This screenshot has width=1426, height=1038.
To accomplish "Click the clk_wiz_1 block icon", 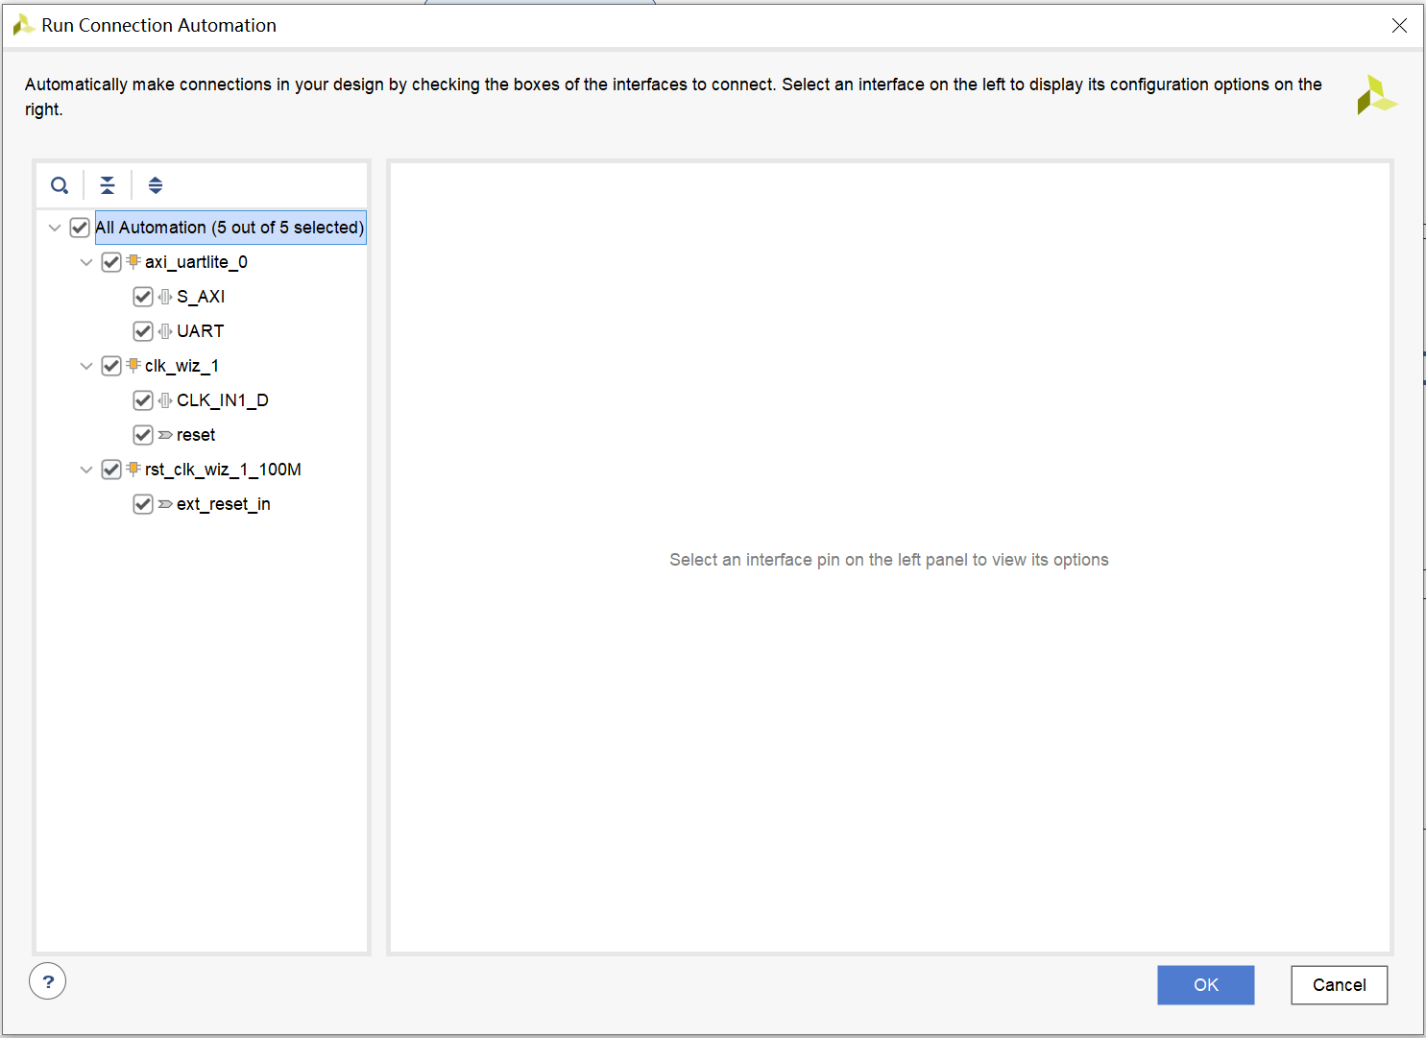I will [133, 365].
